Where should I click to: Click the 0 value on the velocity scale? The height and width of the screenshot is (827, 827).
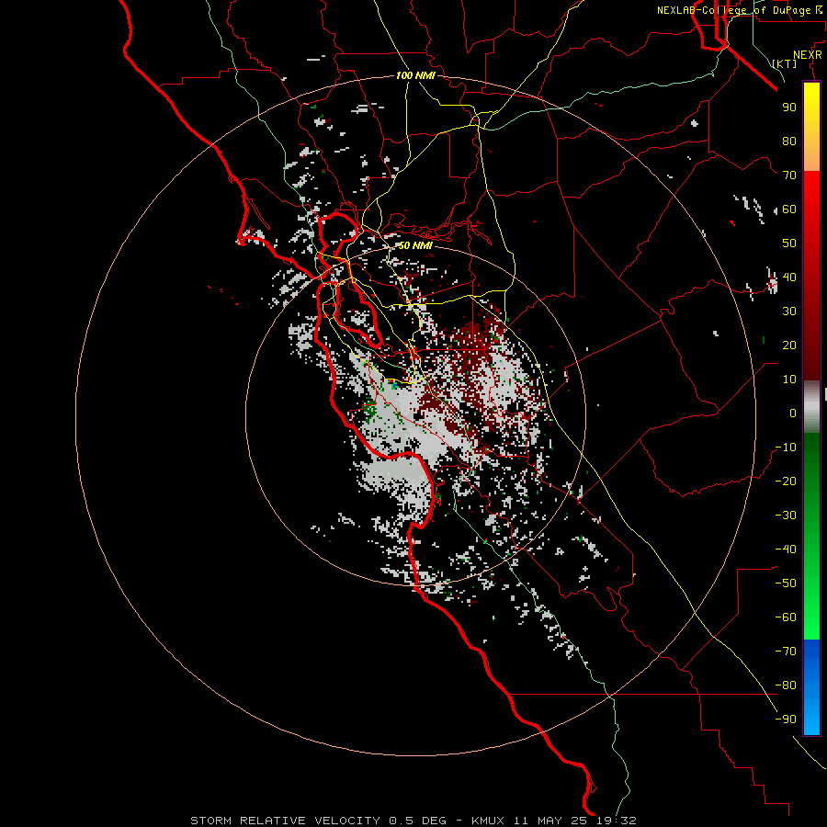(x=793, y=413)
